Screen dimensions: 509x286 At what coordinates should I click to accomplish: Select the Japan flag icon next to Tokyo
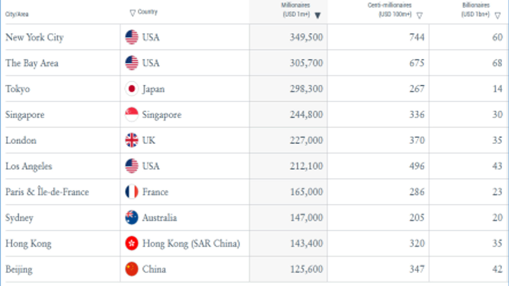[x=131, y=89]
